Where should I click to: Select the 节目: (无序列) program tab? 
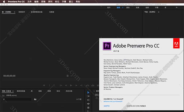click(x=150, y=12)
